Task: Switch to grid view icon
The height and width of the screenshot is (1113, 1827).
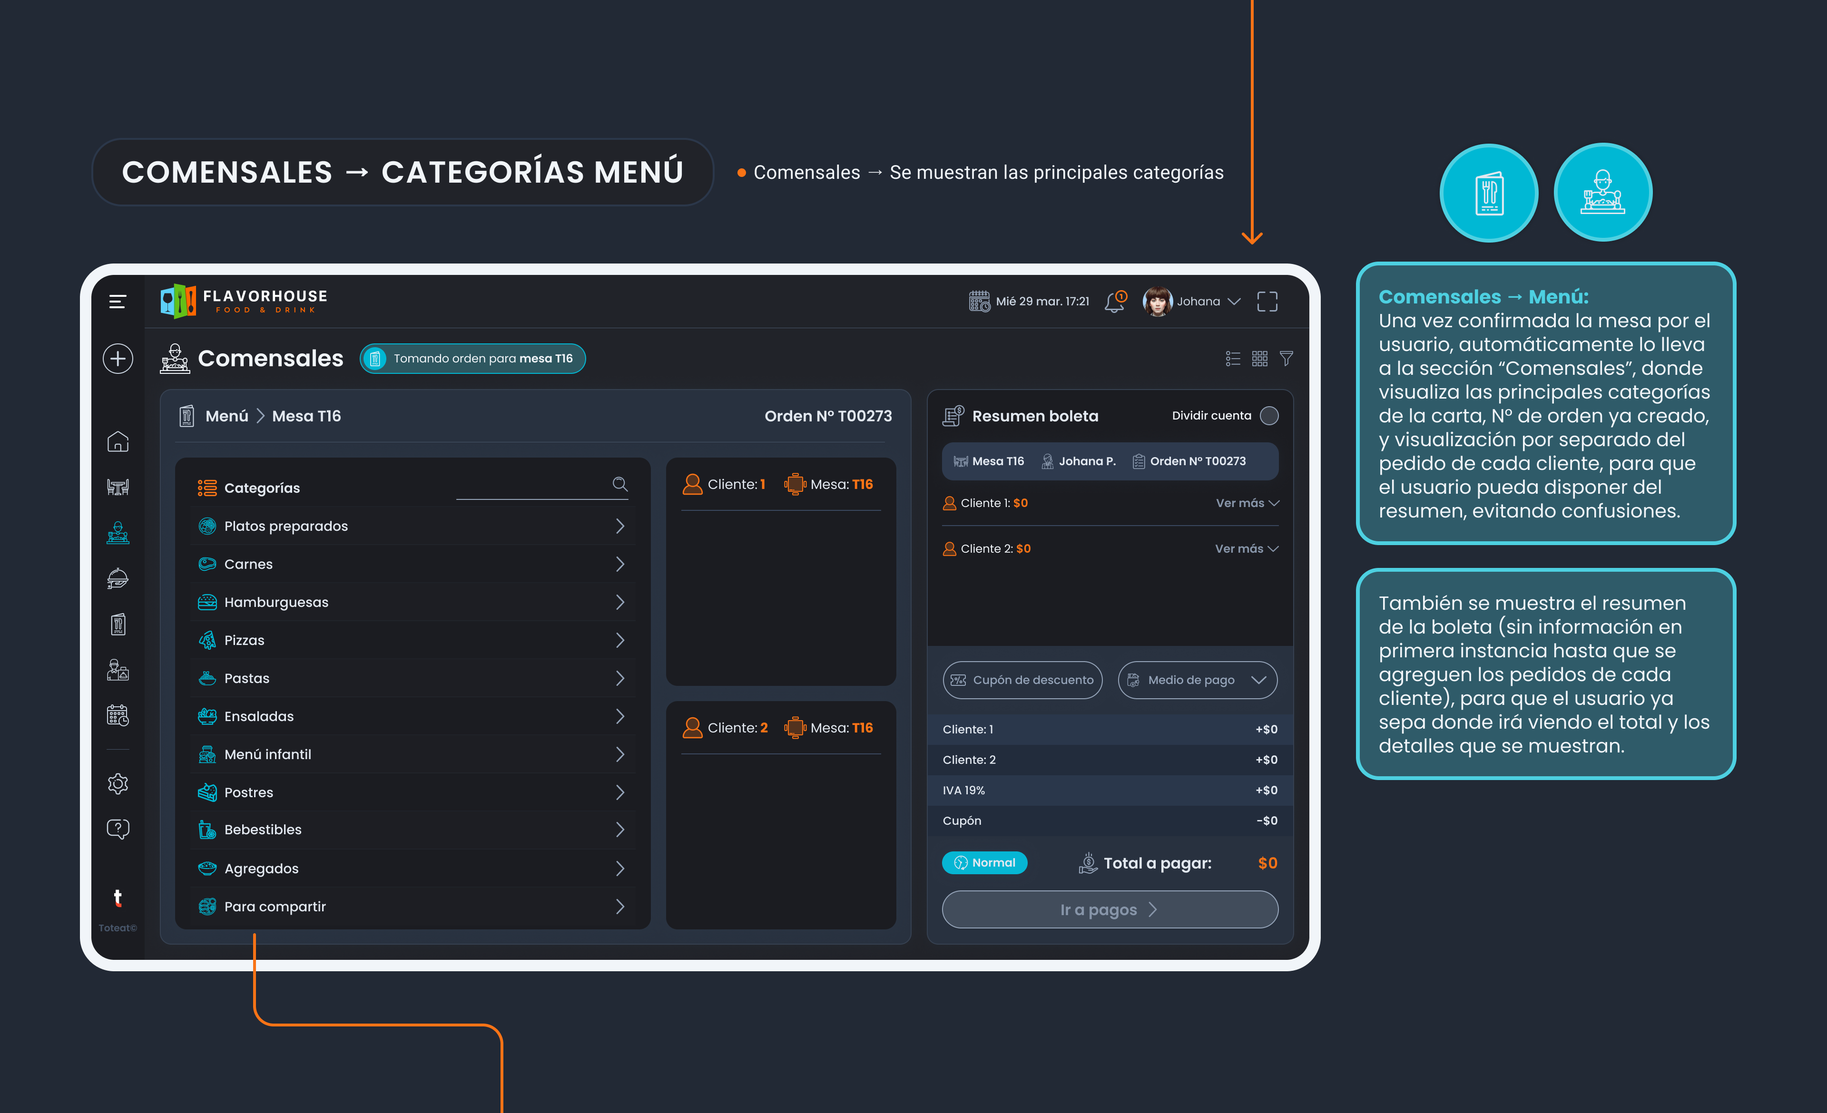Action: tap(1260, 360)
